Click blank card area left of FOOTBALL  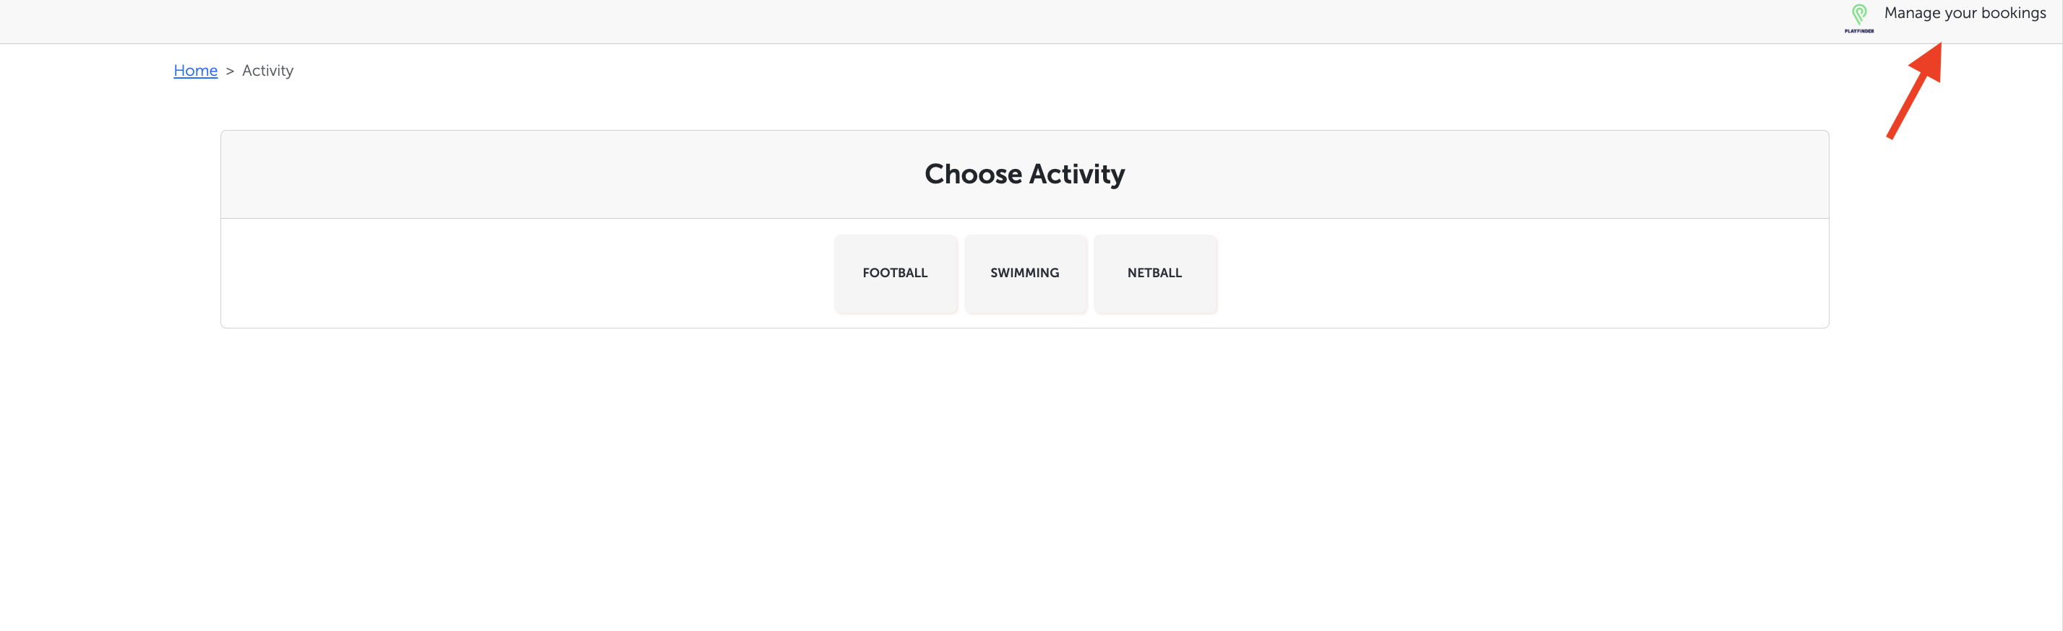click(x=520, y=273)
